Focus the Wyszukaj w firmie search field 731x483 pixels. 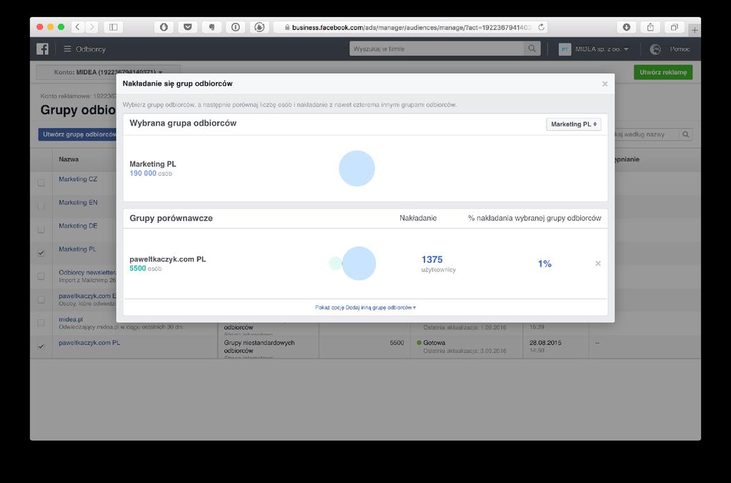pos(437,49)
